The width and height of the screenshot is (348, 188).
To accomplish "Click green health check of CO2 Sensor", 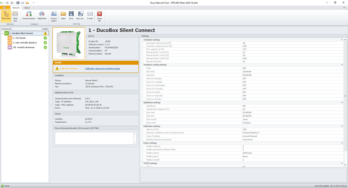I will pyautogui.click(x=45, y=38).
